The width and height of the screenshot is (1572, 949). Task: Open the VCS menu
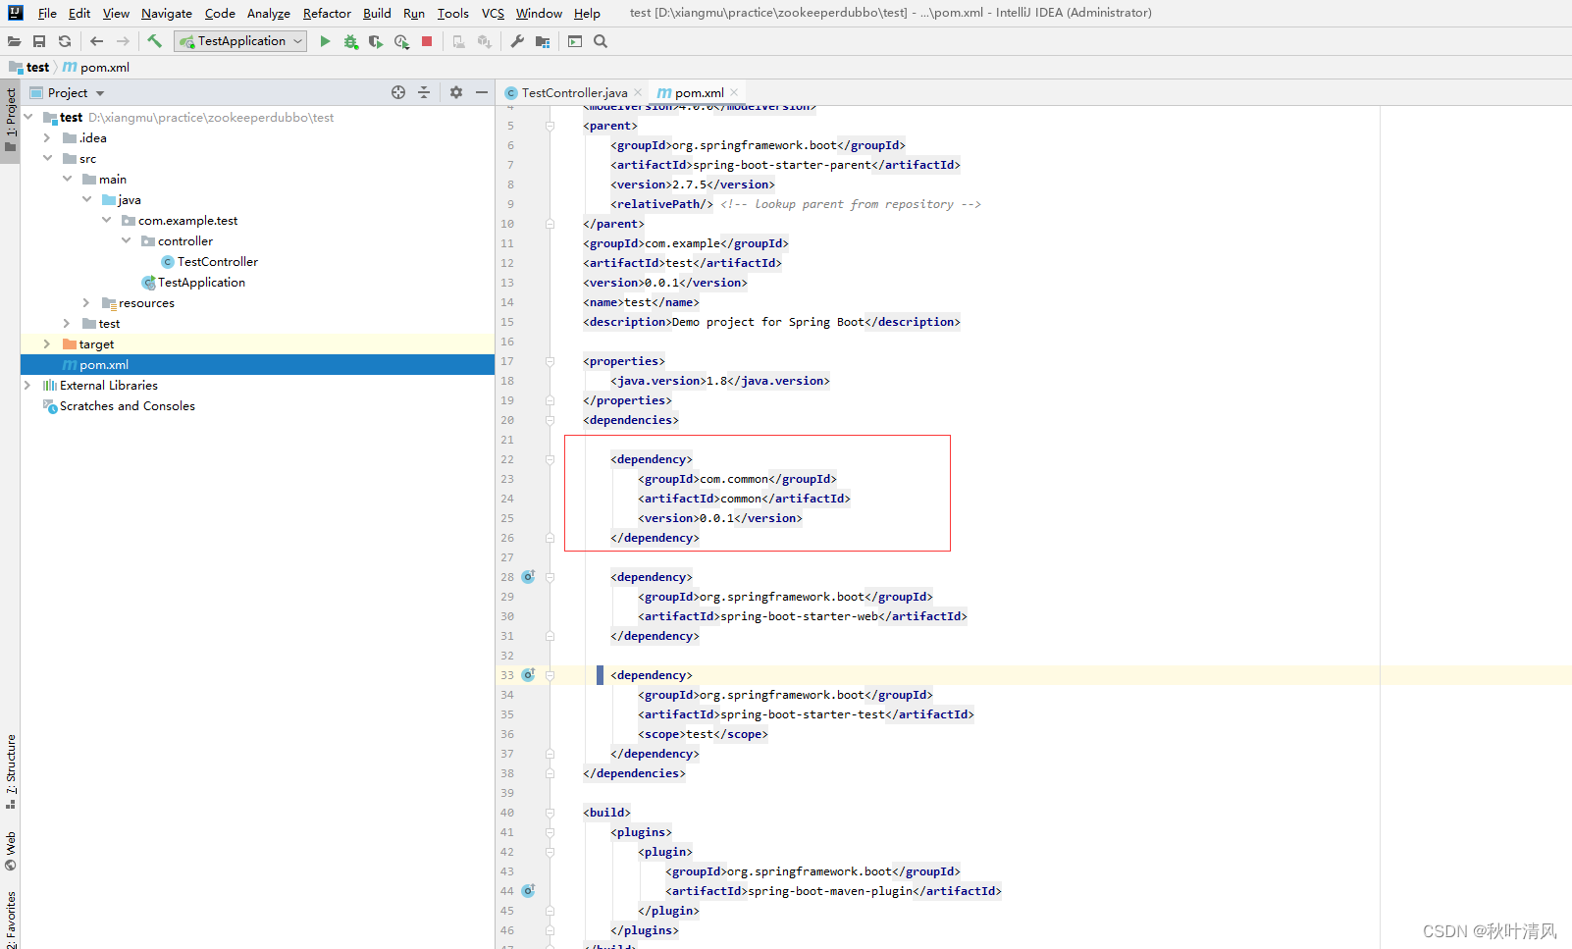[x=493, y=13]
